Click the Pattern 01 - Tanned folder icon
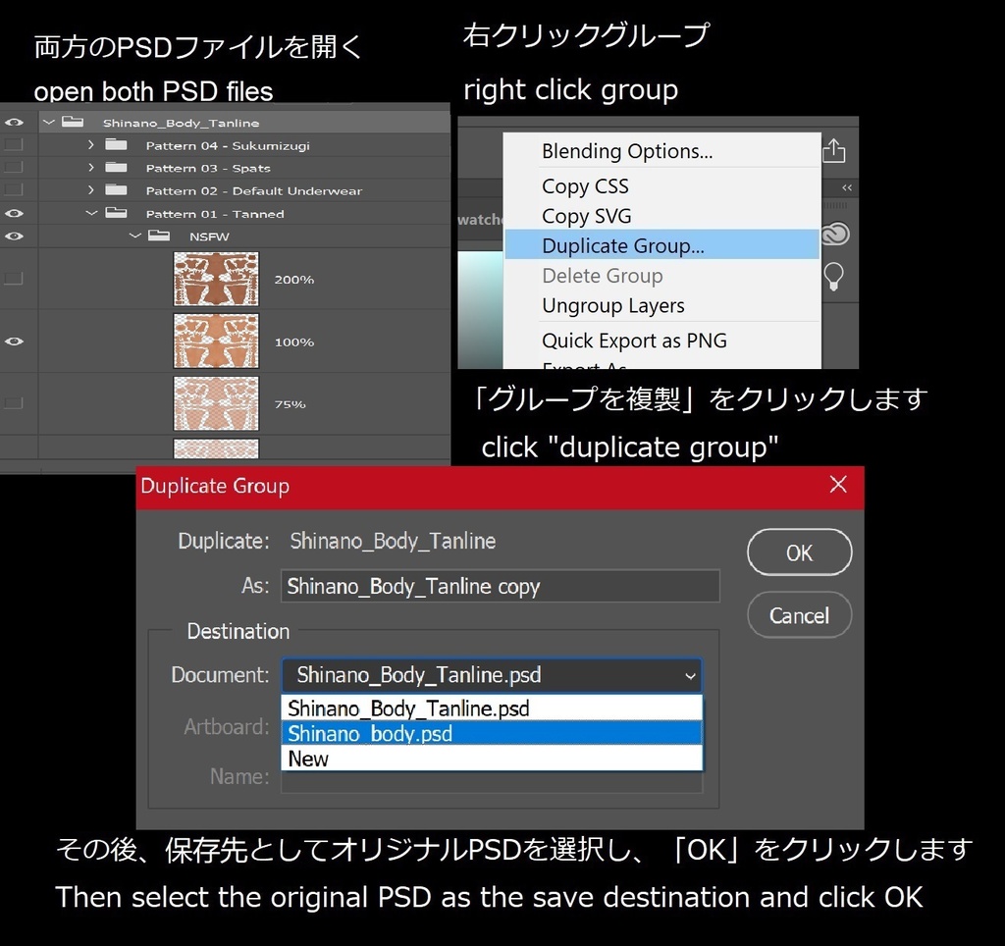Viewport: 1005px width, 946px height. (x=116, y=213)
